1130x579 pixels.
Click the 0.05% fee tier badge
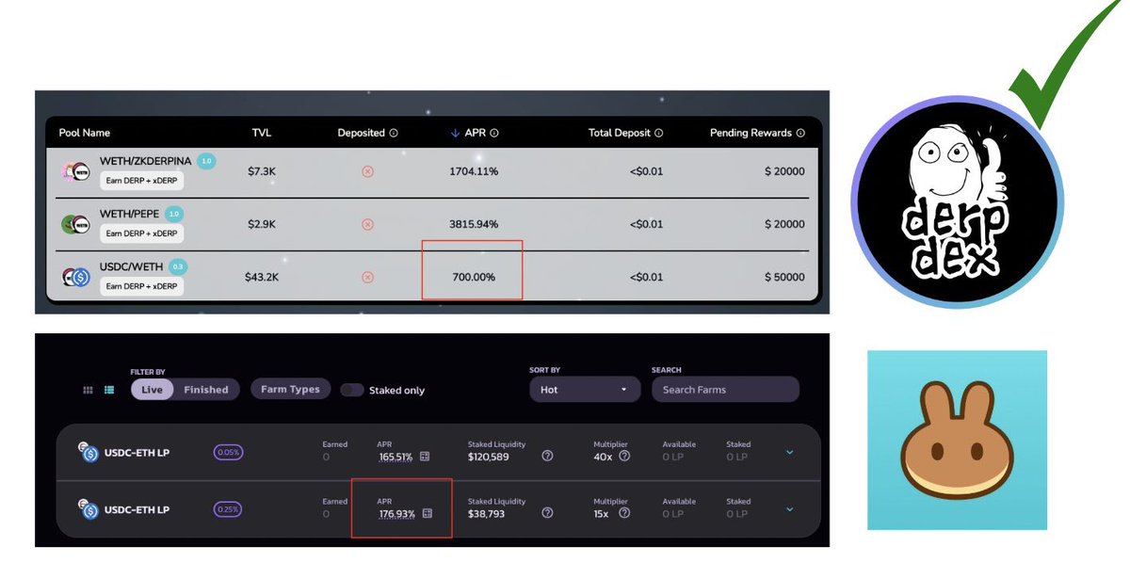click(x=228, y=452)
